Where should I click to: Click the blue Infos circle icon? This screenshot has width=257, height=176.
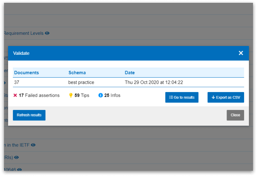click(100, 96)
